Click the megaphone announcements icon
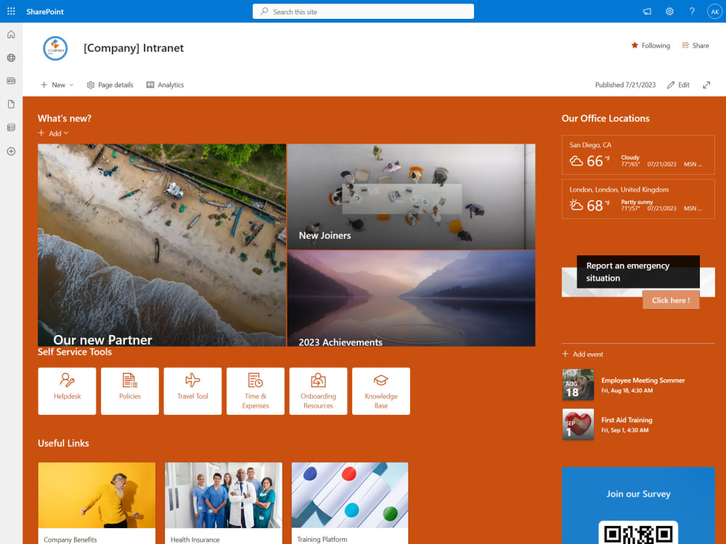This screenshot has width=726, height=544. pyautogui.click(x=646, y=11)
